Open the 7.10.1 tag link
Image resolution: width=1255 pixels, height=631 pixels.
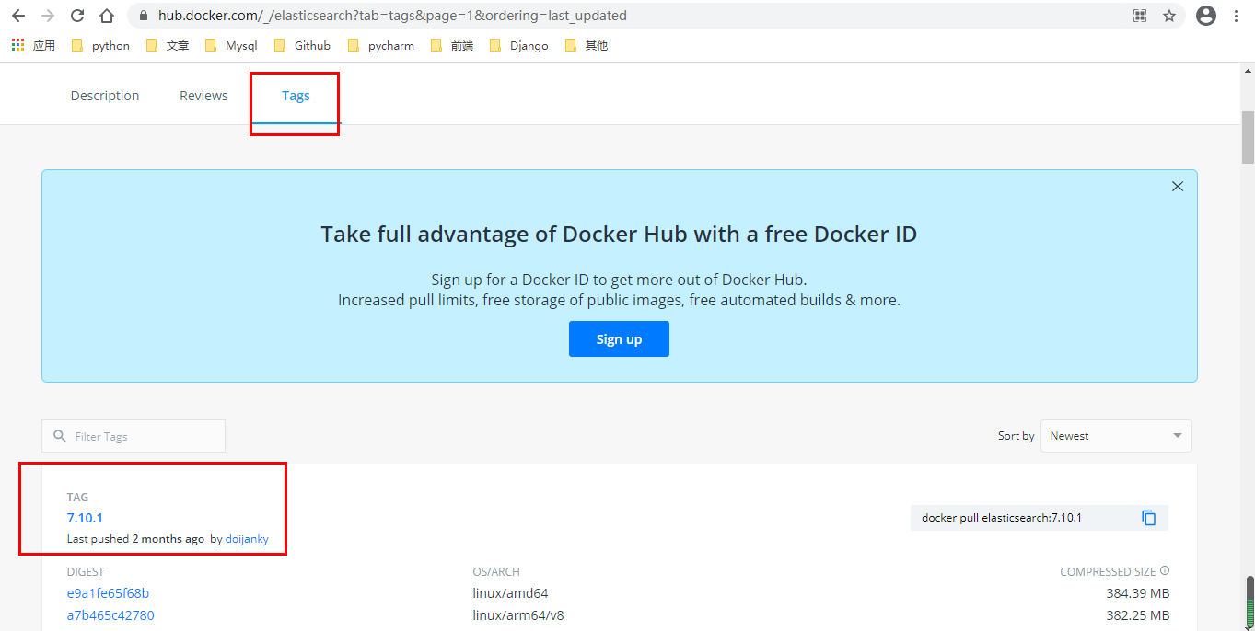click(85, 518)
